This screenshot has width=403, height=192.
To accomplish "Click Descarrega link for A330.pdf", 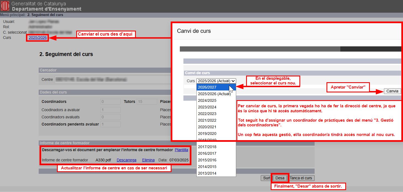I will (126, 160).
